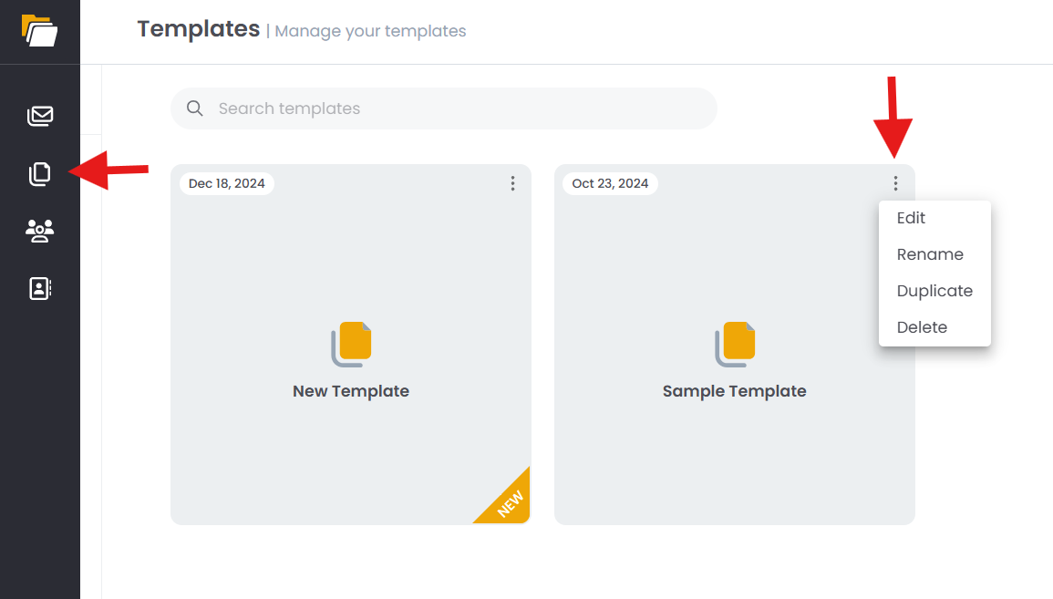Open the New Template three-dot menu

[x=512, y=183]
